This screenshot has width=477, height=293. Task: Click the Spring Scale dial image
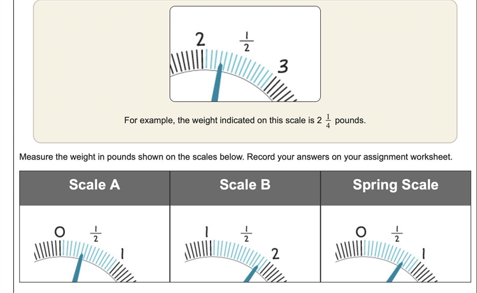[395, 244]
